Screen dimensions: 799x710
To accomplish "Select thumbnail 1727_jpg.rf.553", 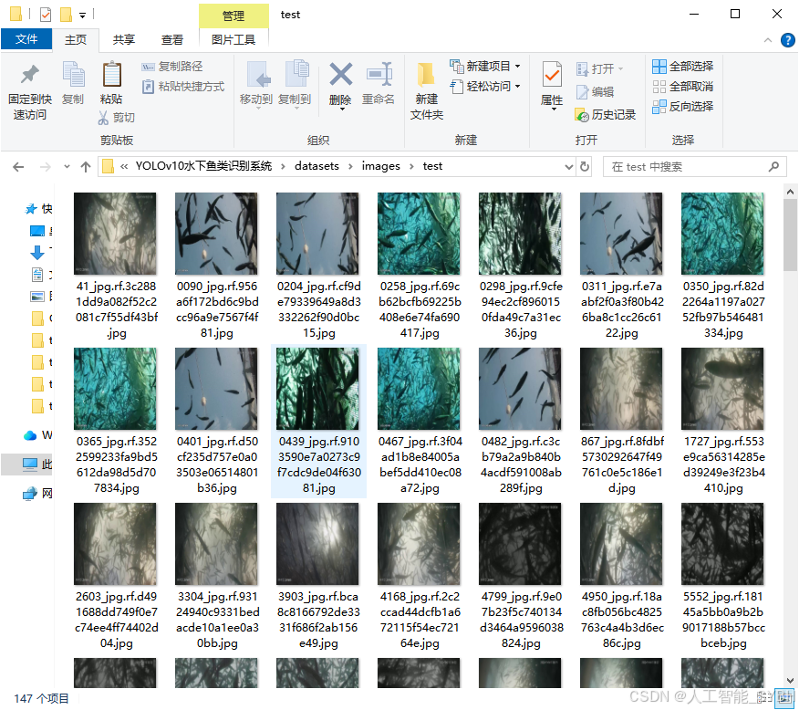I will tap(722, 389).
